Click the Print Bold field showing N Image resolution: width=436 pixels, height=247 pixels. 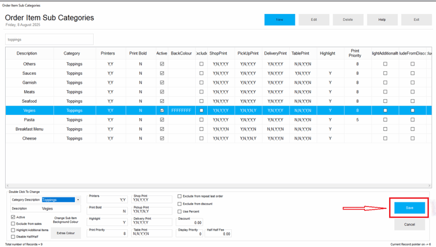[x=107, y=211]
